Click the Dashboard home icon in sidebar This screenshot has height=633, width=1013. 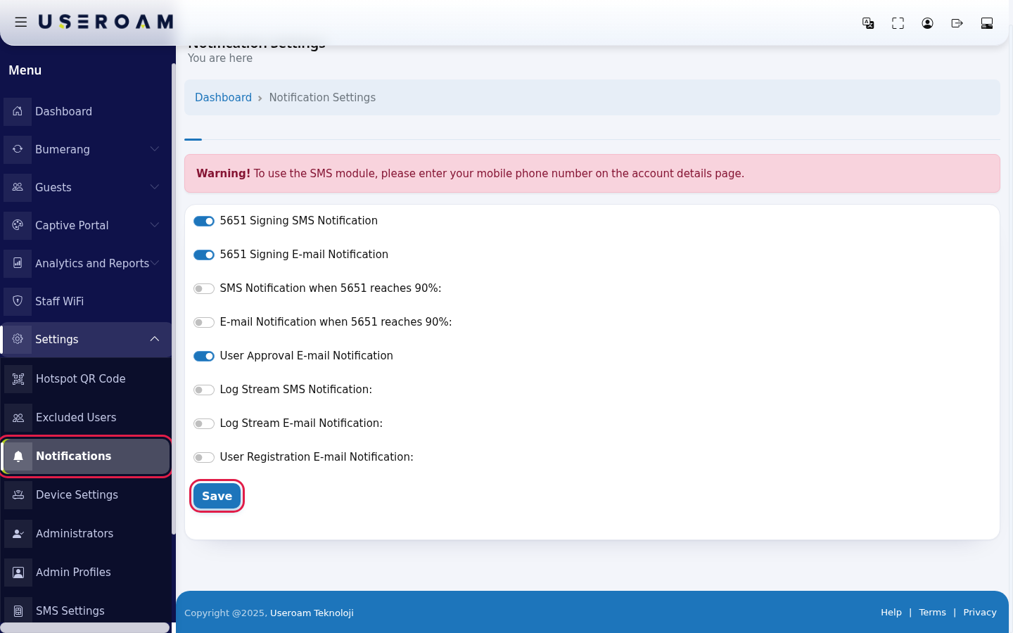point(18,111)
